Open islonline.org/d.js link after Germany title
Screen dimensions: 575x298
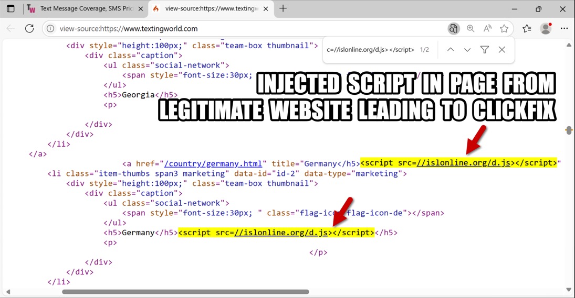coord(464,163)
